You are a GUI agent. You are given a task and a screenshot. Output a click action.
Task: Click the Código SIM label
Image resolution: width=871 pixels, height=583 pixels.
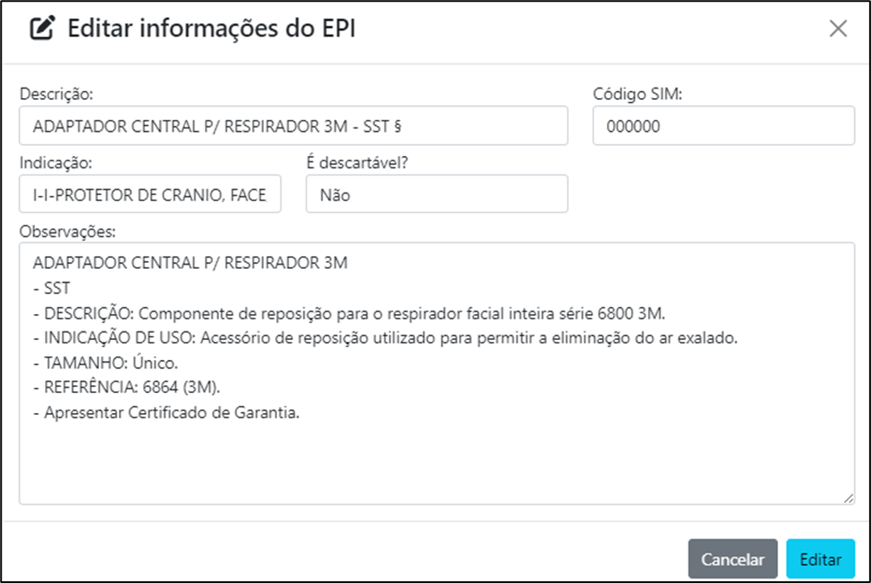tap(637, 94)
